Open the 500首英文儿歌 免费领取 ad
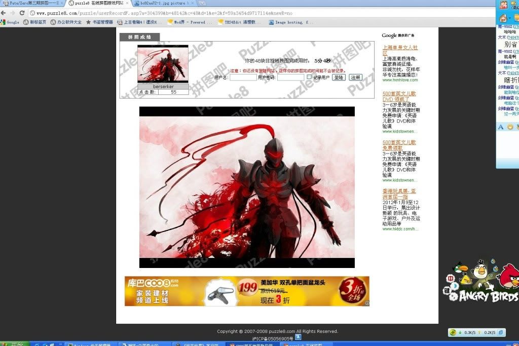Image resolution: width=519 pixels, height=346 pixels. point(399,145)
